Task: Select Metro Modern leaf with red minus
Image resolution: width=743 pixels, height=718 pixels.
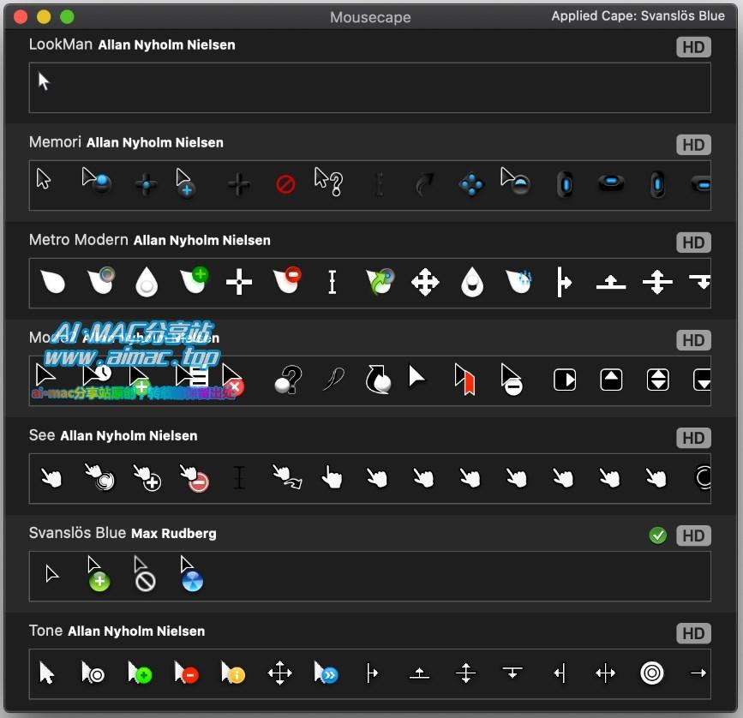Action: (x=287, y=280)
